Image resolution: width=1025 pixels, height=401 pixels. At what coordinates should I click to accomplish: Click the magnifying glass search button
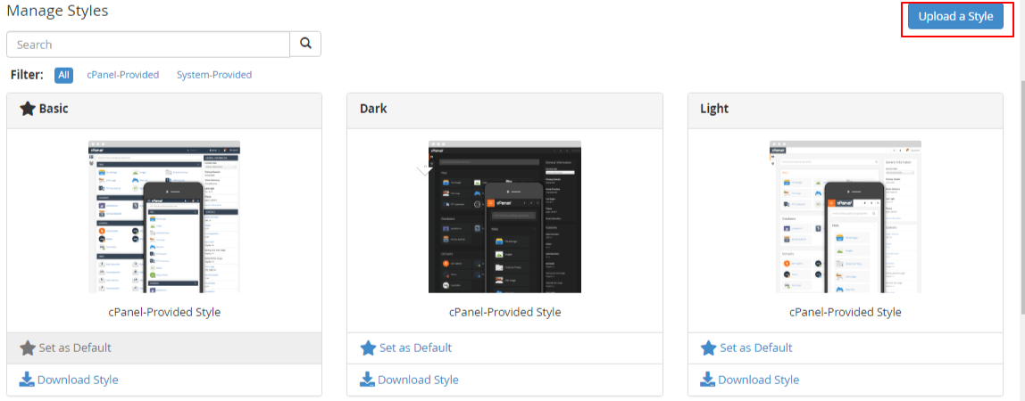305,45
